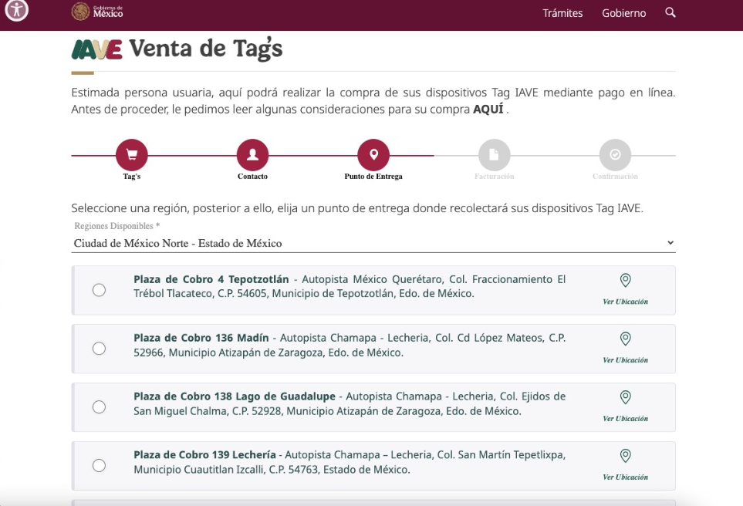Click the Plaza de Cobro 139 Lechería title
The width and height of the screenshot is (743, 506).
tap(204, 455)
